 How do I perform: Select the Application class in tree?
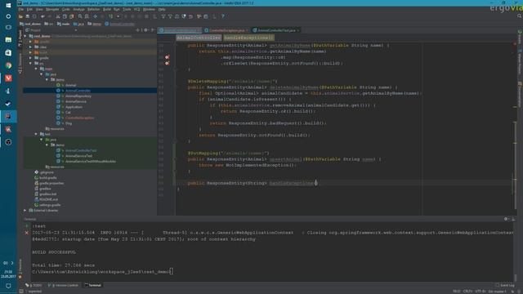click(x=74, y=107)
